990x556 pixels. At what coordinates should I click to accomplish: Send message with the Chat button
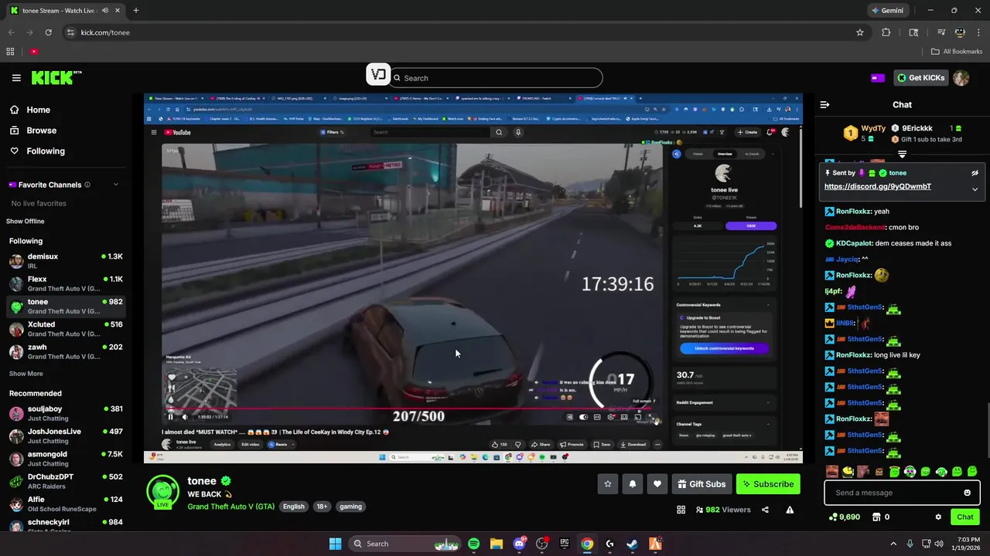965,517
